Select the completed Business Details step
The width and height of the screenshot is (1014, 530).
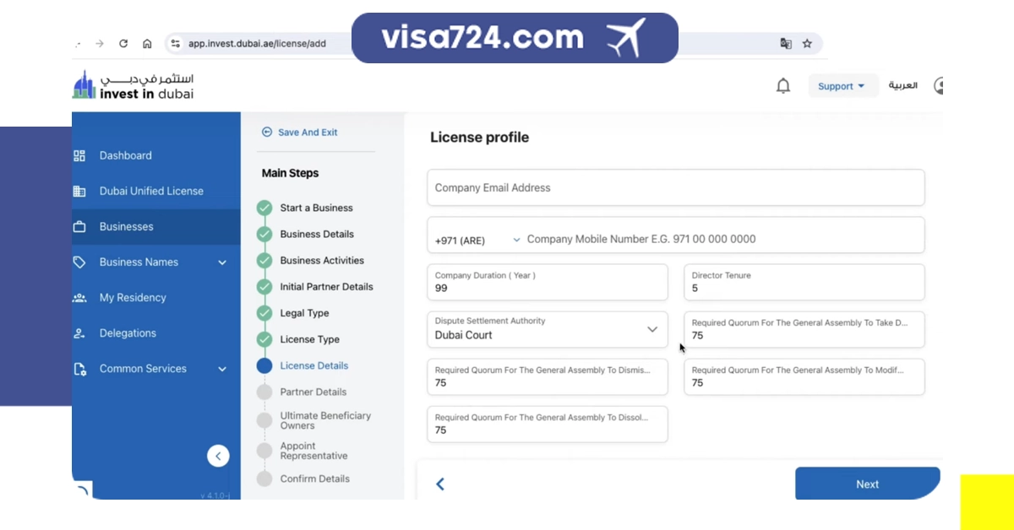pyautogui.click(x=316, y=234)
